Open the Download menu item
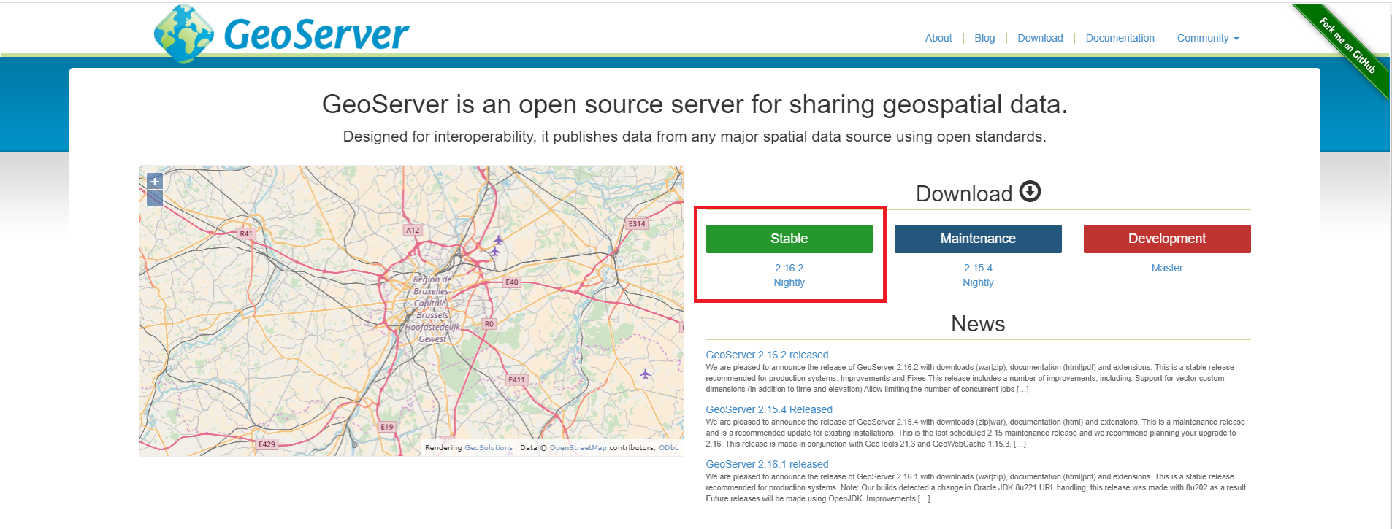This screenshot has height=529, width=1392. [1040, 38]
